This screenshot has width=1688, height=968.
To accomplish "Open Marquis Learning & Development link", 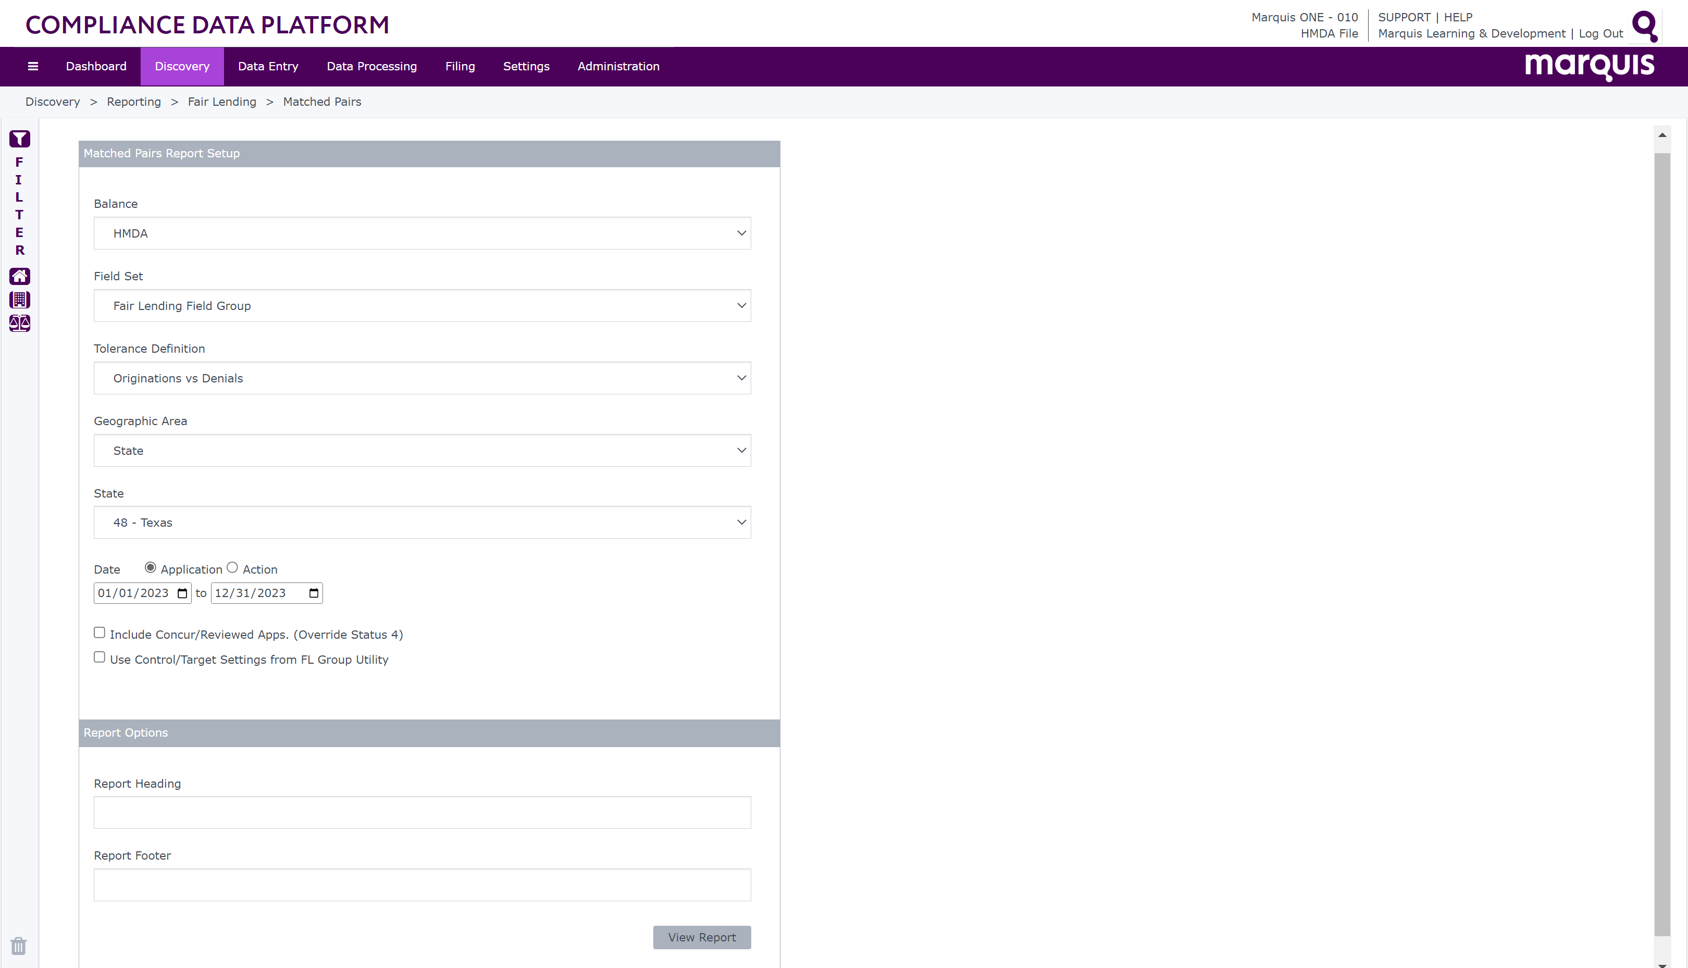I will click(x=1472, y=33).
